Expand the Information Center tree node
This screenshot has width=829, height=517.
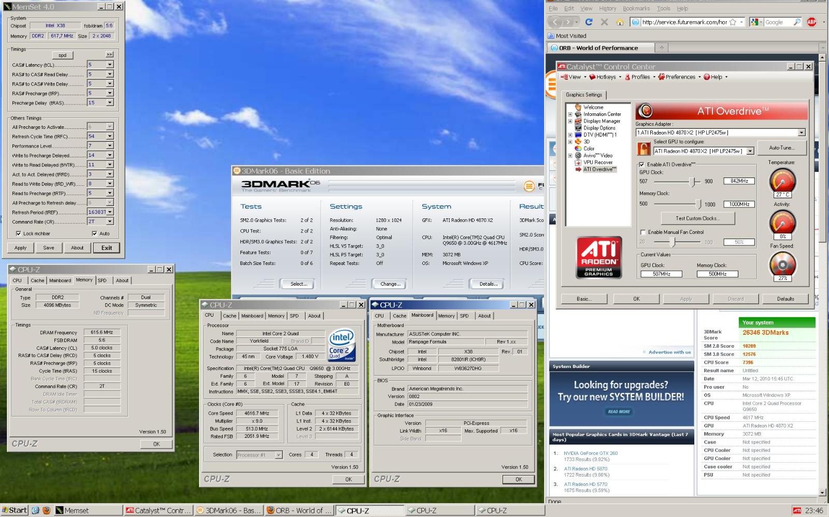coord(570,114)
